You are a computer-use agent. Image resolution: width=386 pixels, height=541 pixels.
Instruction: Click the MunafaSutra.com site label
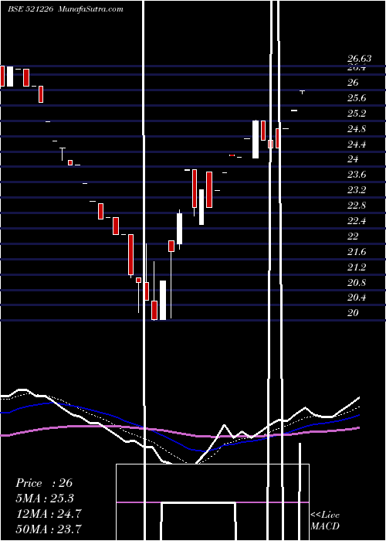90,9
